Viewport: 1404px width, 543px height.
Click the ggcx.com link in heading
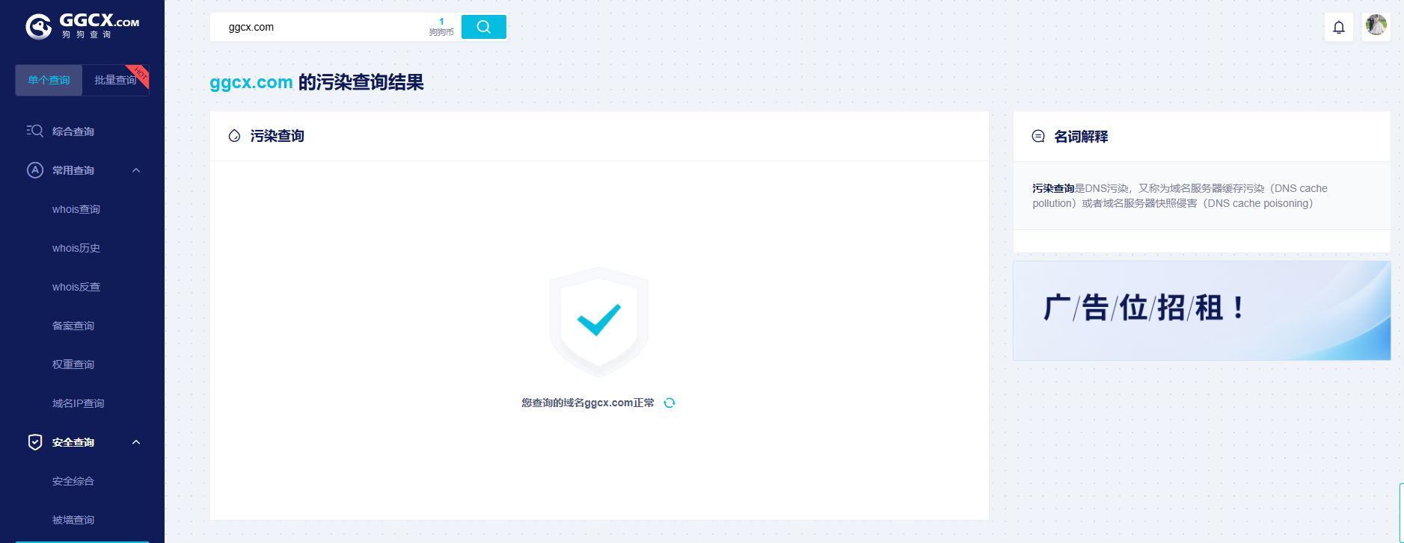coord(251,82)
